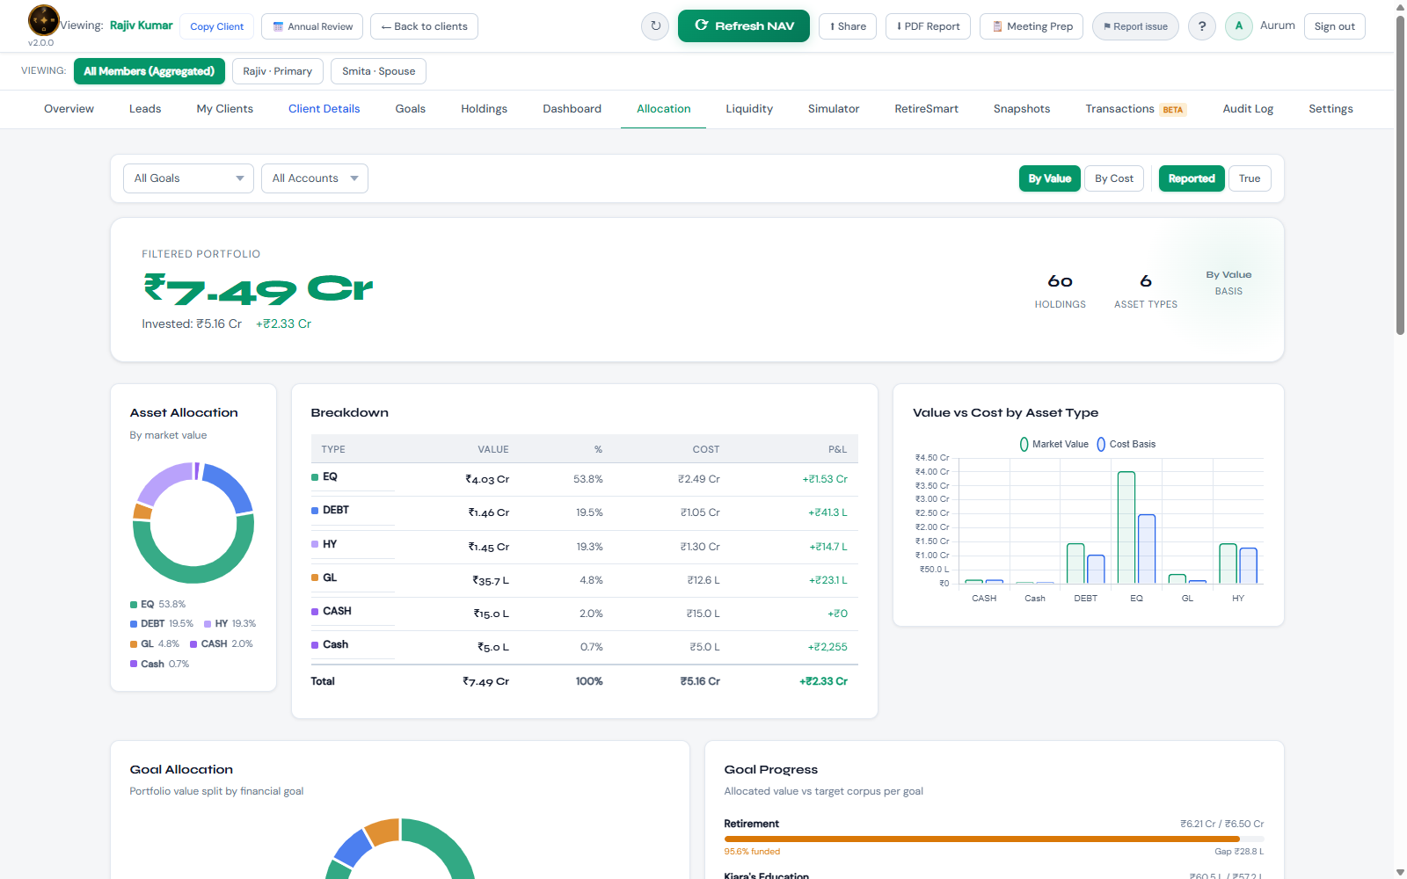Open help via the question mark icon
Screen dimensions: 1407x879
tap(1202, 26)
